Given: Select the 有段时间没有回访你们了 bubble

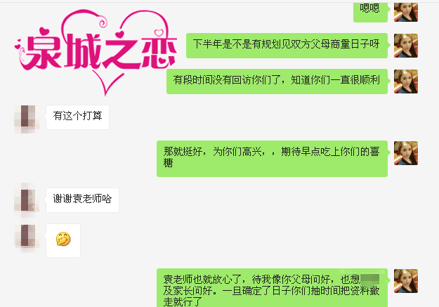Looking at the screenshot, I should pos(277,81).
